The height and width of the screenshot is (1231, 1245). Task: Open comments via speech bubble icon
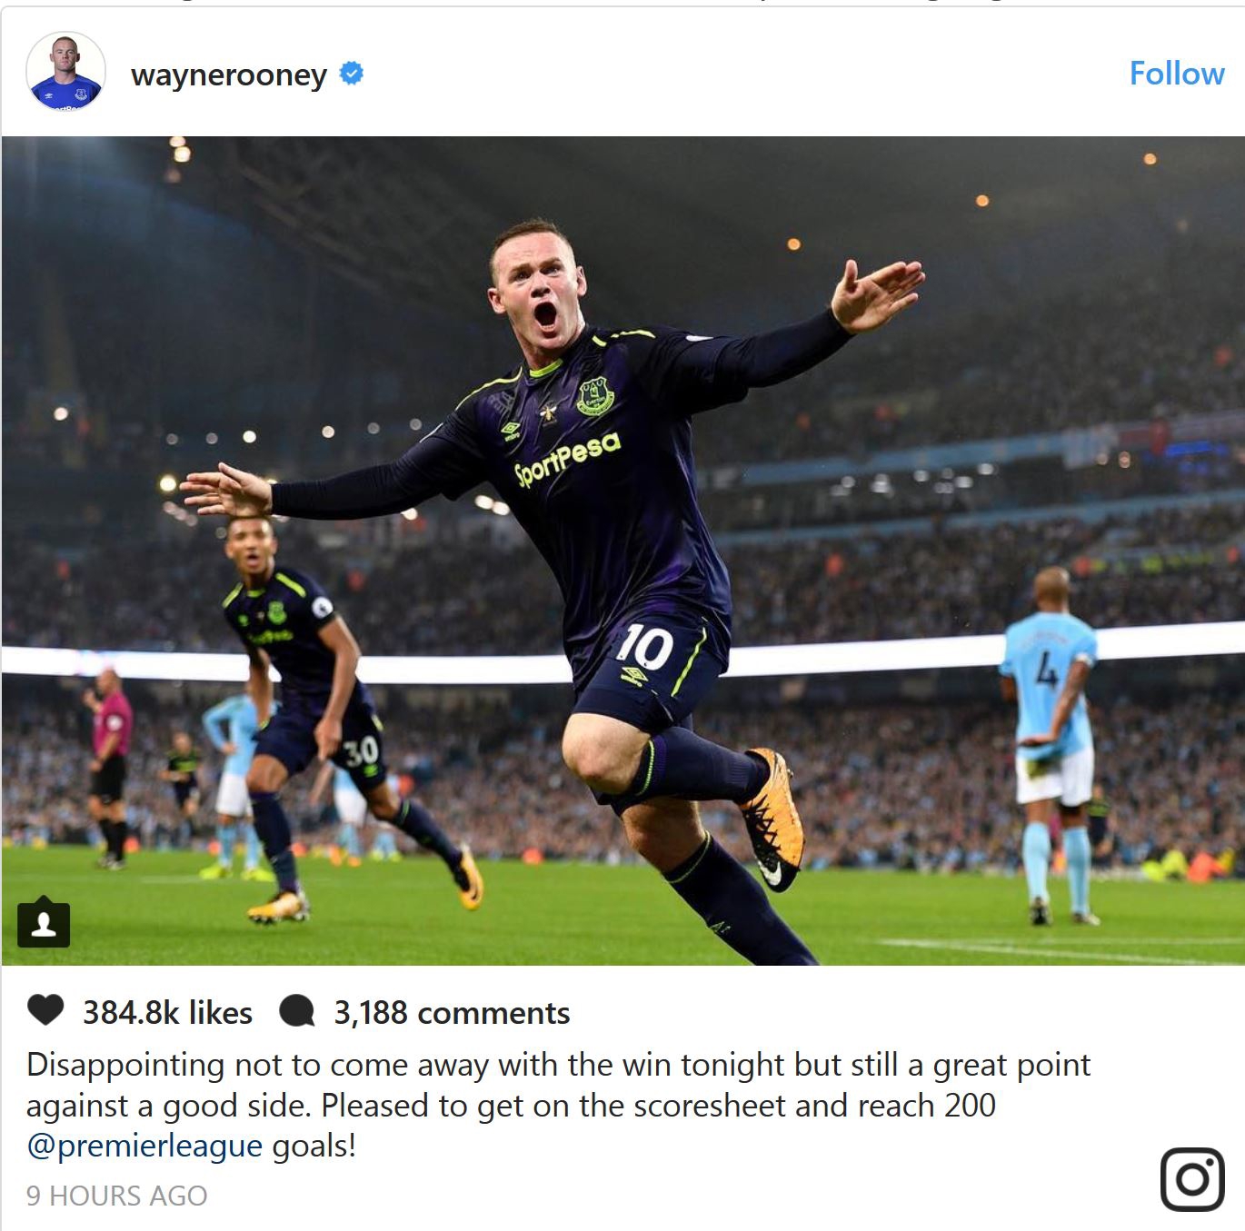[296, 1011]
